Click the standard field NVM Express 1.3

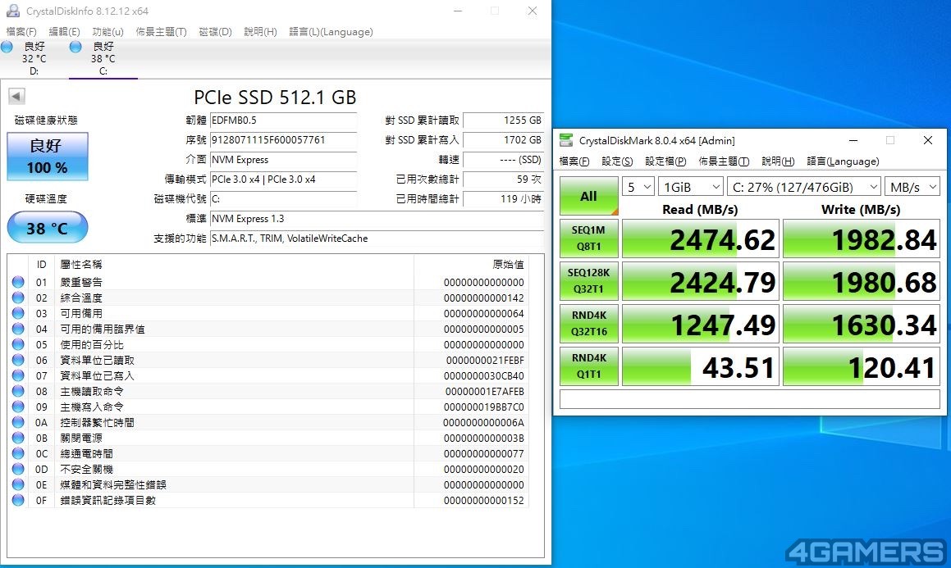[377, 219]
